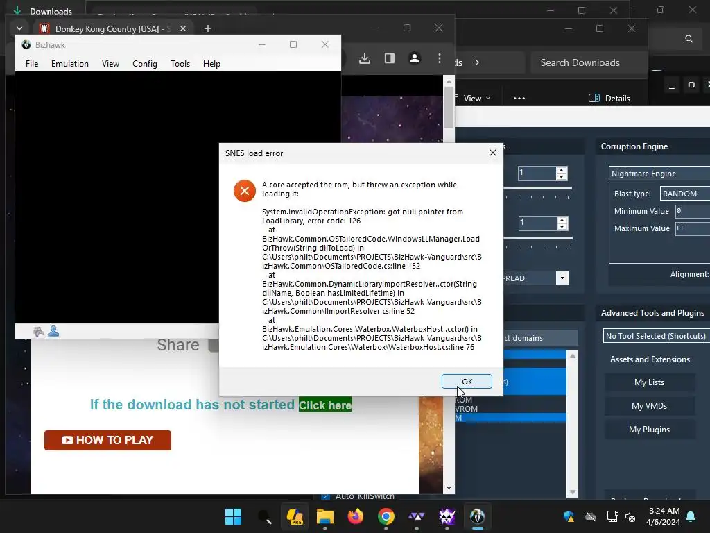The width and height of the screenshot is (710, 533).
Task: Open the Help menu in Bizhawk
Action: 211,63
